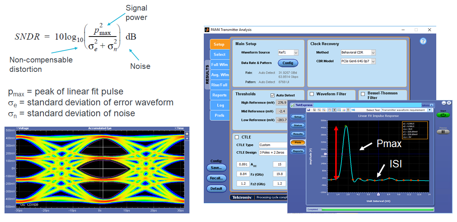Click the Fz (GHz) 8.84 input field
457x222 pixels.
coord(242,174)
